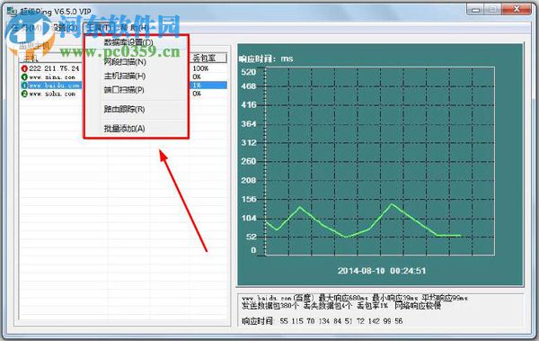Click the 1% packet loss cell
This screenshot has height=341, width=539.
pyautogui.click(x=197, y=85)
